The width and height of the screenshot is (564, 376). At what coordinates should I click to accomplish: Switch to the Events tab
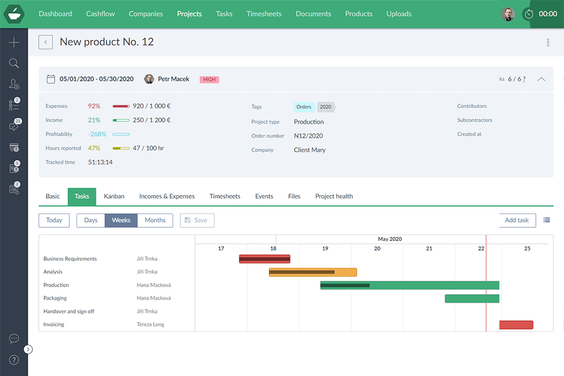pyautogui.click(x=264, y=196)
